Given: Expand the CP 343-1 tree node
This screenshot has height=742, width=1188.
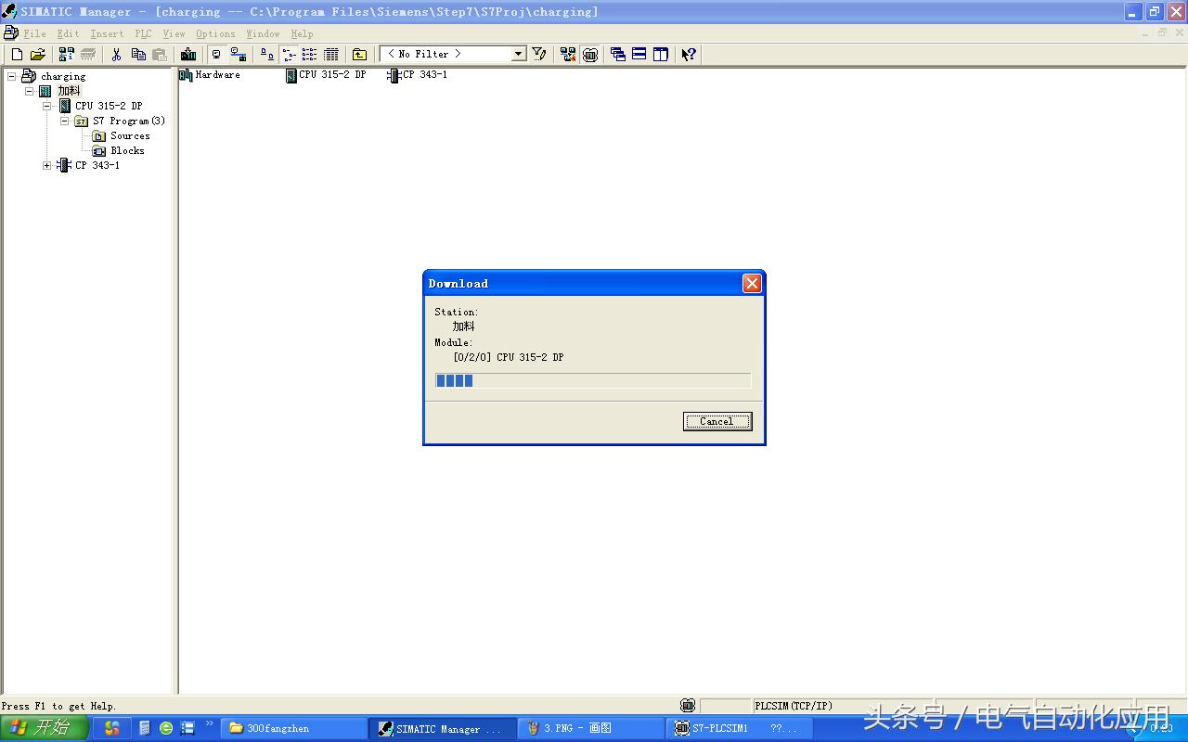Looking at the screenshot, I should coord(47,165).
